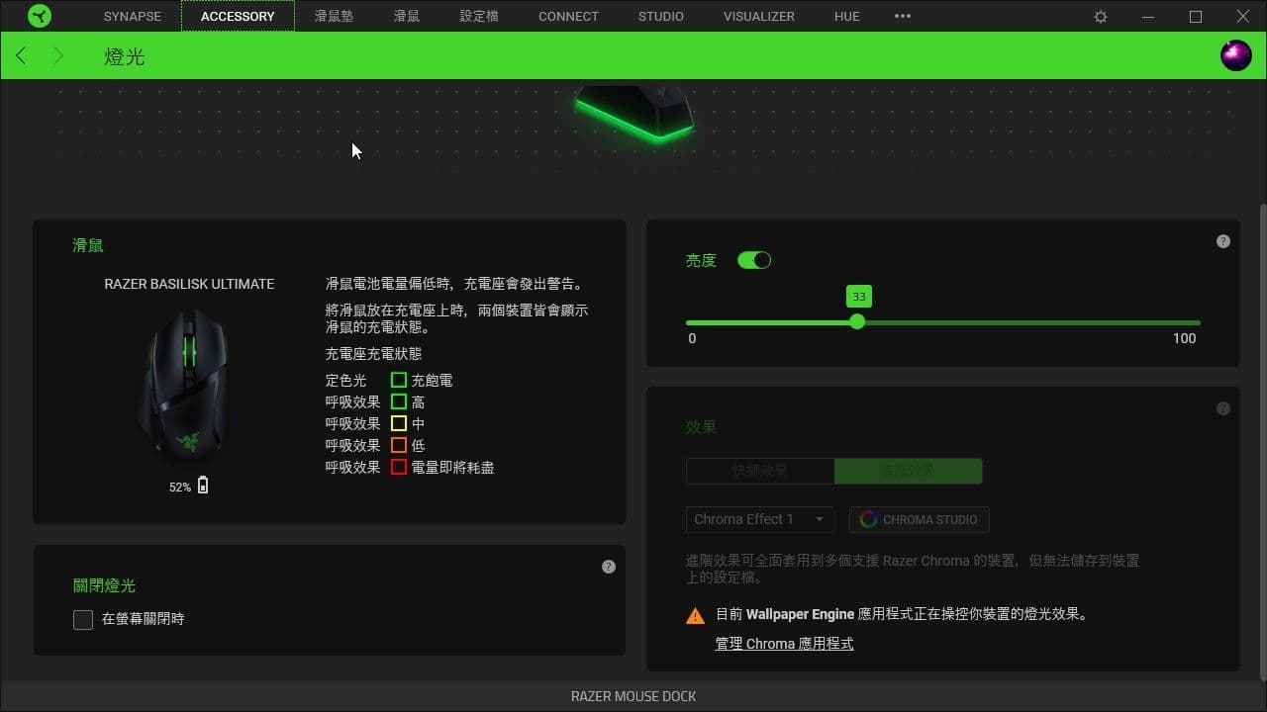Click the Razer logo icon
This screenshot has height=712, width=1267.
[40, 16]
